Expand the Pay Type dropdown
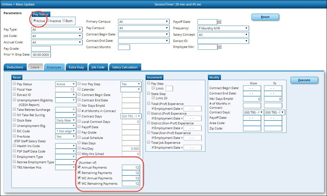The width and height of the screenshot is (327, 196). (x=57, y=29)
